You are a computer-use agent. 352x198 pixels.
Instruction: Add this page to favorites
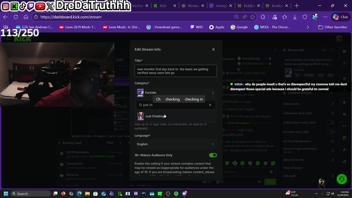252,17
